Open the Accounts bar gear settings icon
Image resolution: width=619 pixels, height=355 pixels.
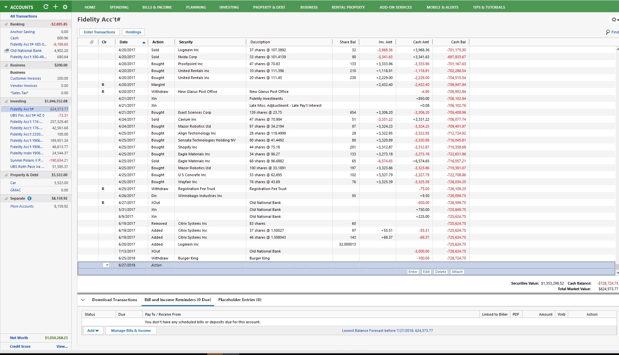[65, 7]
